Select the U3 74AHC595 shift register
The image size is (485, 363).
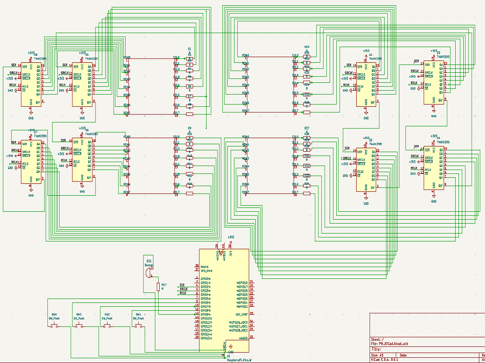pyautogui.click(x=434, y=82)
